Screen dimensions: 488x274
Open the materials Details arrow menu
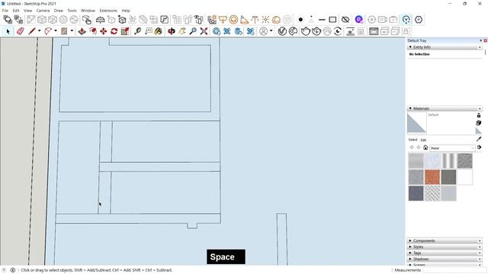[480, 148]
